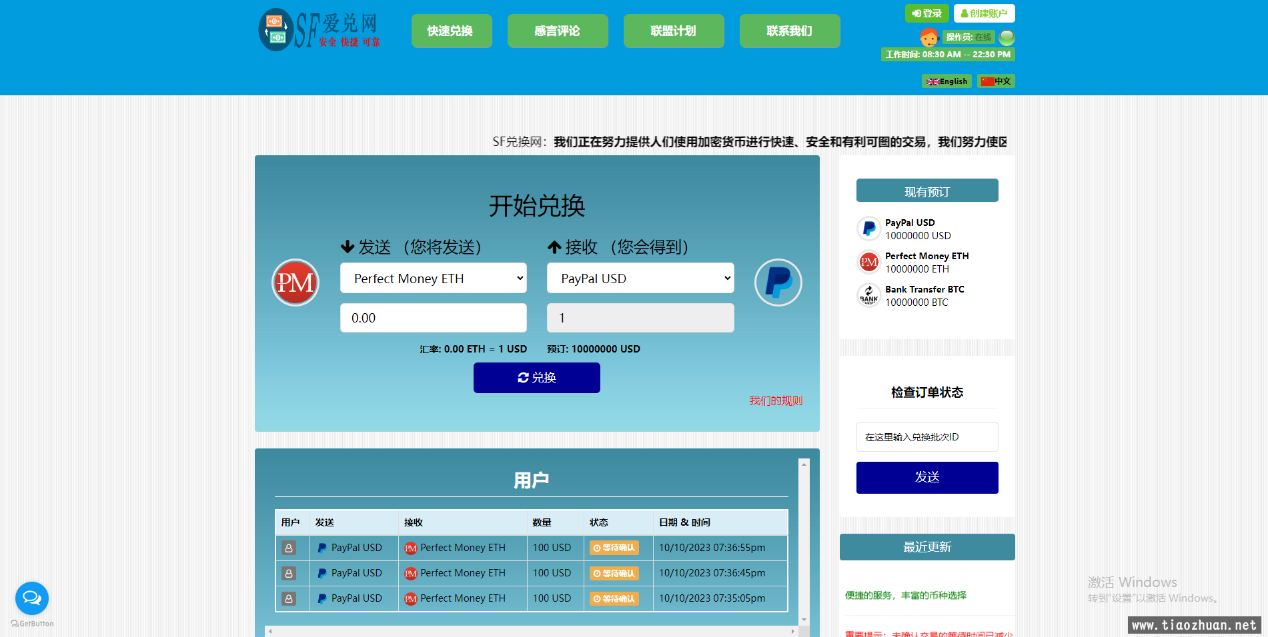Viewport: 1268px width, 637px height.
Task: Click the users table vertical scrollbar
Action: (x=804, y=542)
